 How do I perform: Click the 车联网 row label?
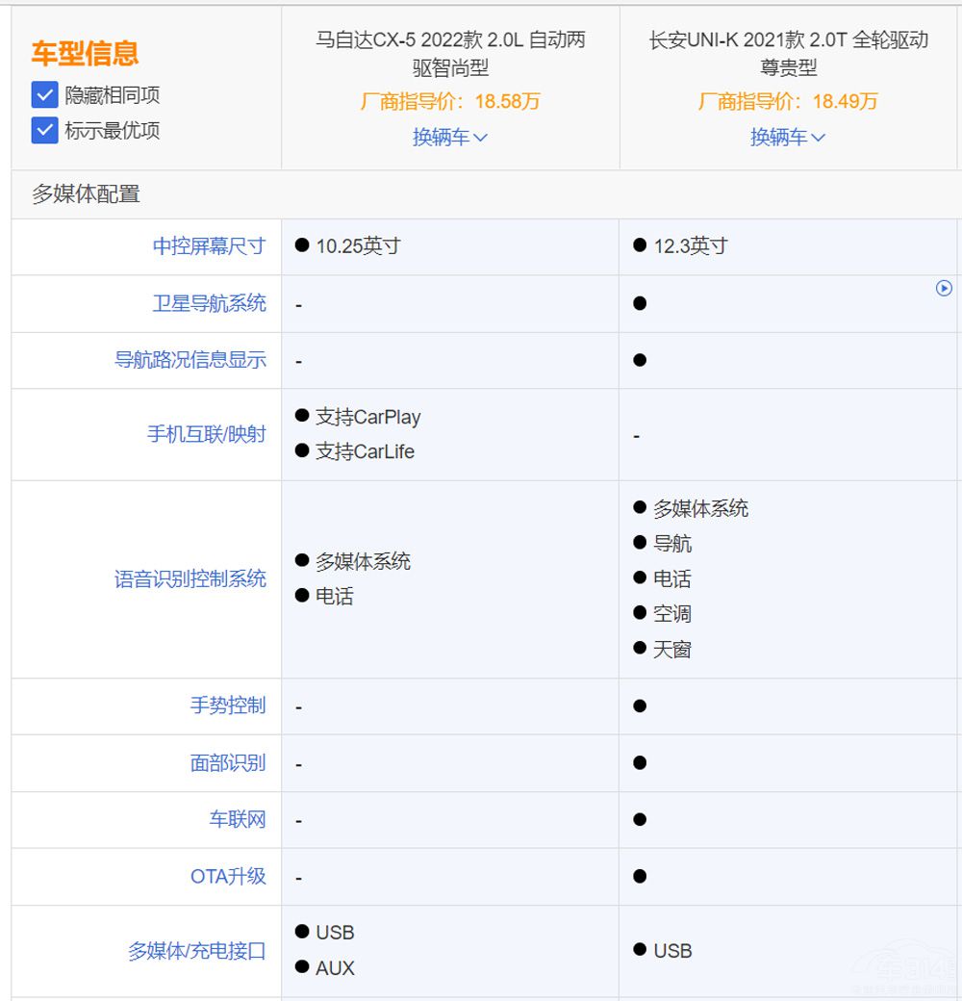[245, 819]
